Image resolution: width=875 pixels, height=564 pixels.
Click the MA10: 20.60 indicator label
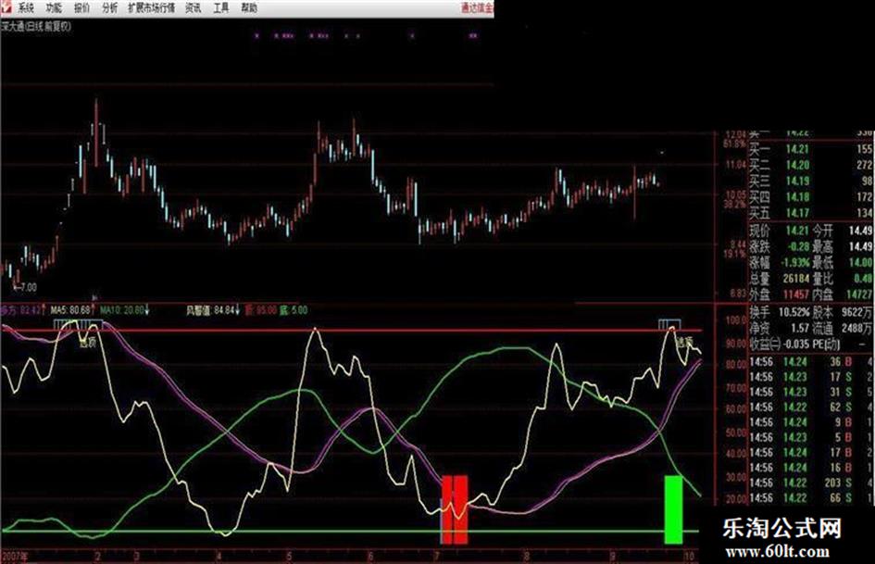(123, 310)
